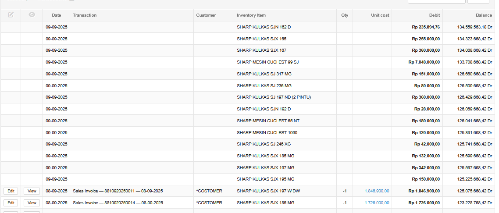
Task: Click debit amount Rp 132.000,00
Action: click(426, 156)
